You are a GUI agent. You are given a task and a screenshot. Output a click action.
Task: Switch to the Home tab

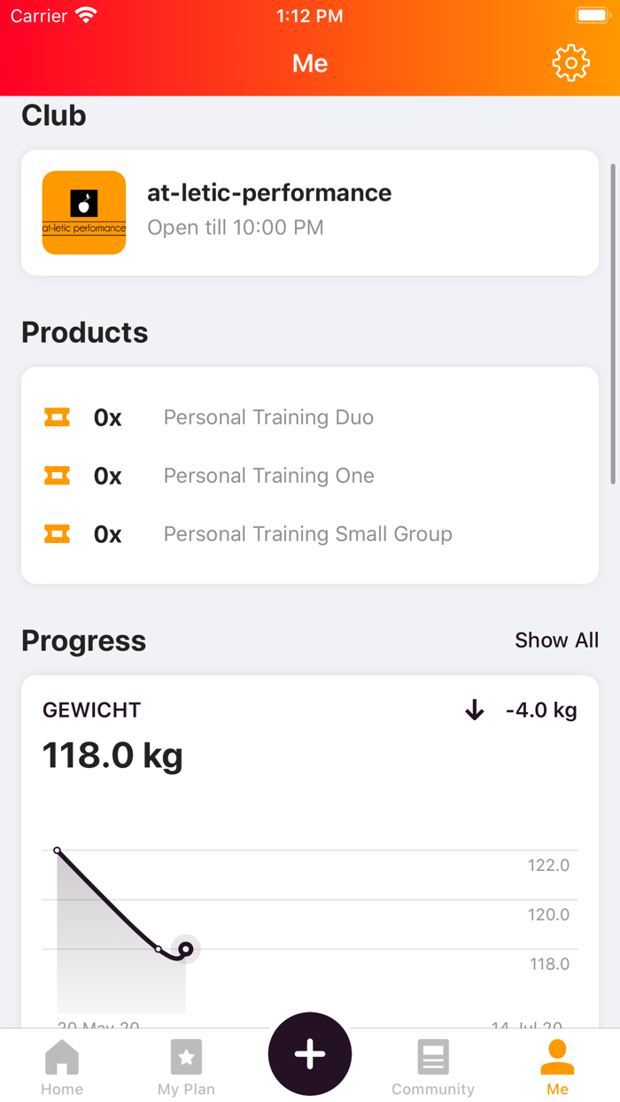click(x=62, y=1067)
